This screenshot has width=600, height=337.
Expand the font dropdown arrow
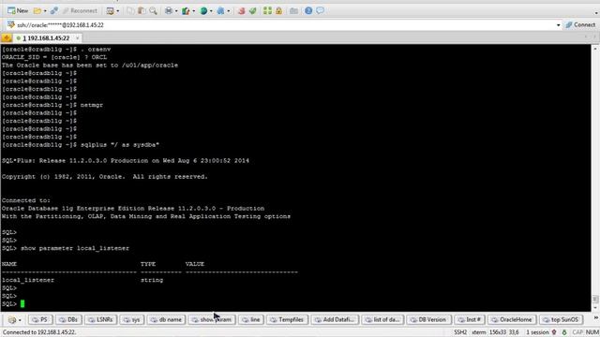[x=229, y=11]
